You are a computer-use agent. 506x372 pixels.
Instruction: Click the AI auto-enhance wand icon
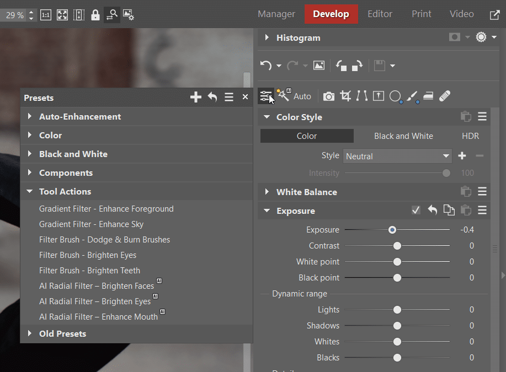[283, 95]
